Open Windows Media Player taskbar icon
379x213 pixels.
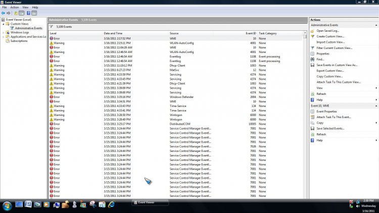coord(46,204)
